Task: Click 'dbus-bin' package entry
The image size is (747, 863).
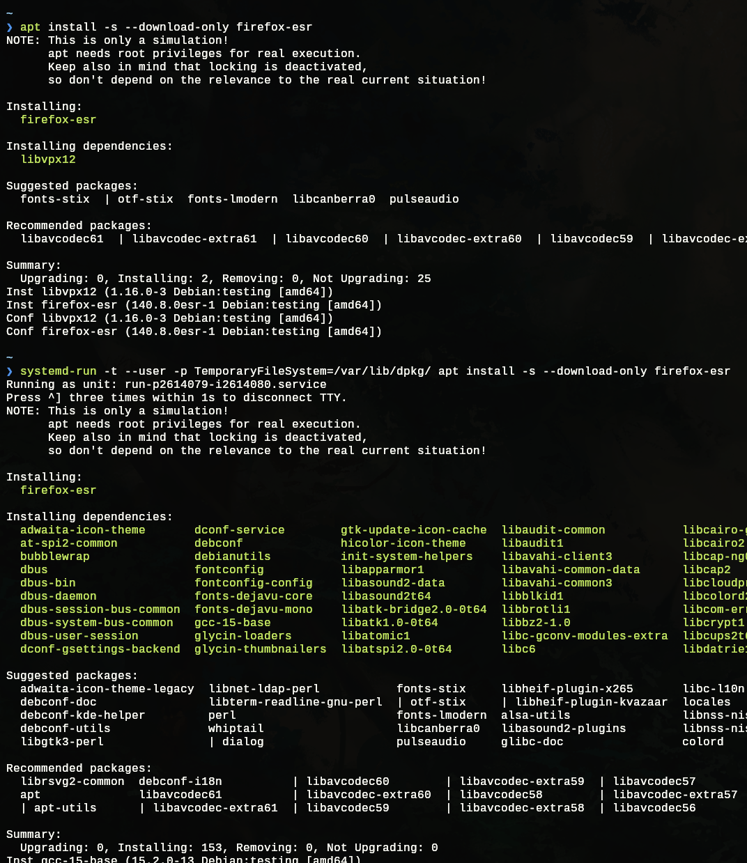Action: (x=48, y=583)
